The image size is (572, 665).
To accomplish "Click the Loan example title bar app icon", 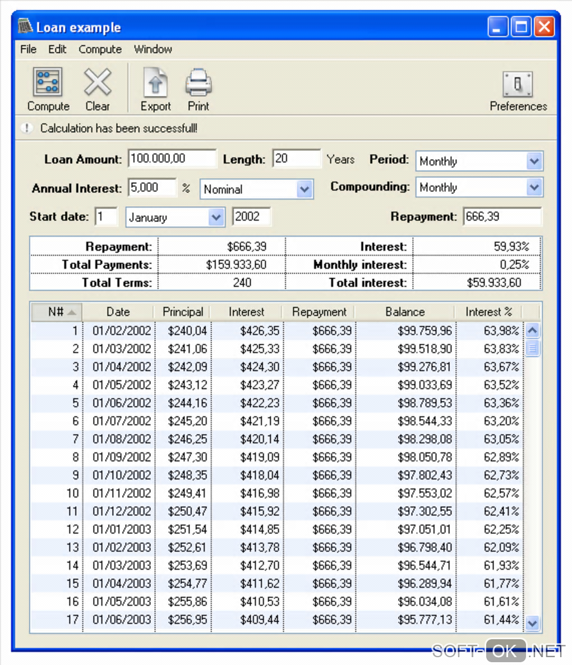I will click(25, 26).
